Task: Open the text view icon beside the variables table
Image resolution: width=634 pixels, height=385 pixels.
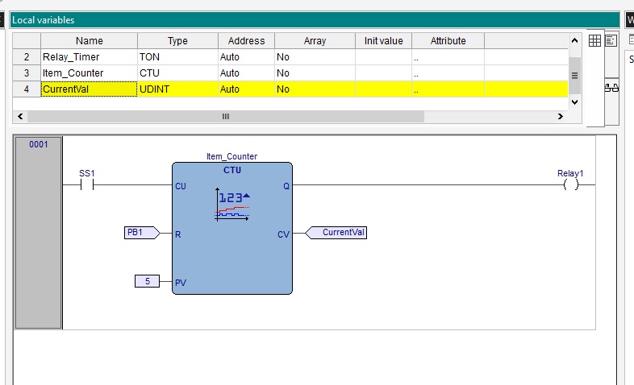Action: point(611,41)
